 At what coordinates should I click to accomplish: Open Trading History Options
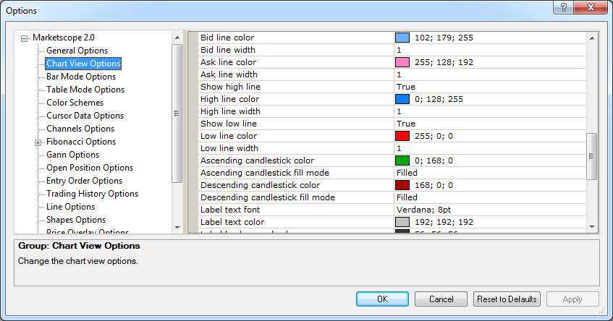click(x=92, y=194)
